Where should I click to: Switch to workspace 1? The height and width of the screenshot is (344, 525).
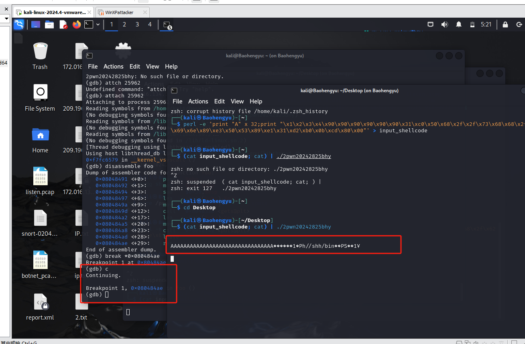[112, 24]
